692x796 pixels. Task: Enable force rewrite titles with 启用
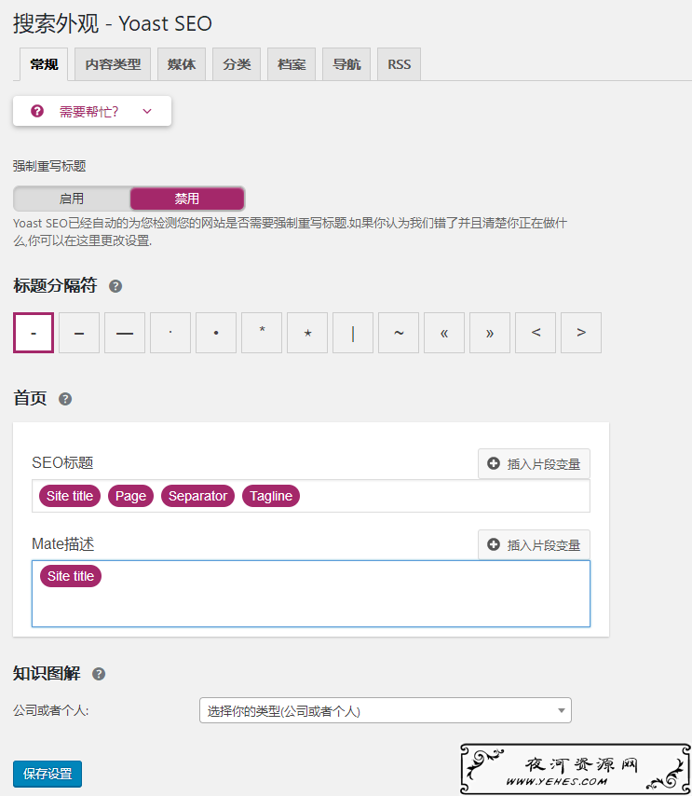(72, 199)
